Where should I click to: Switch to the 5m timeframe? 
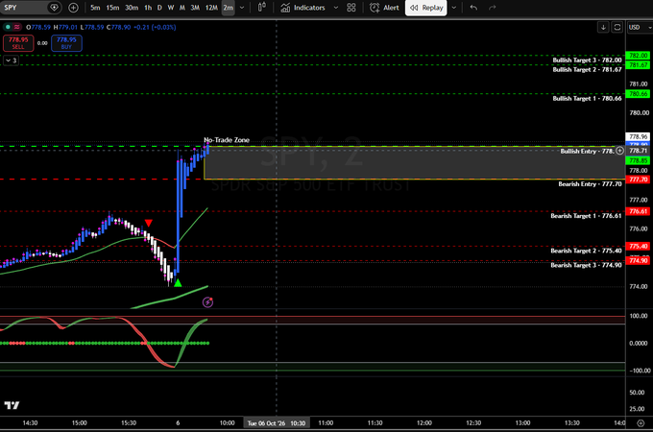95,8
